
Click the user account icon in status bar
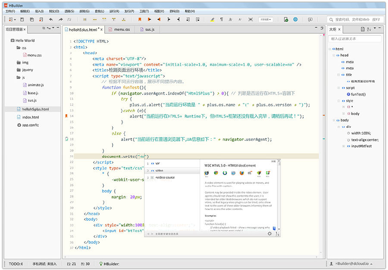coord(332,264)
